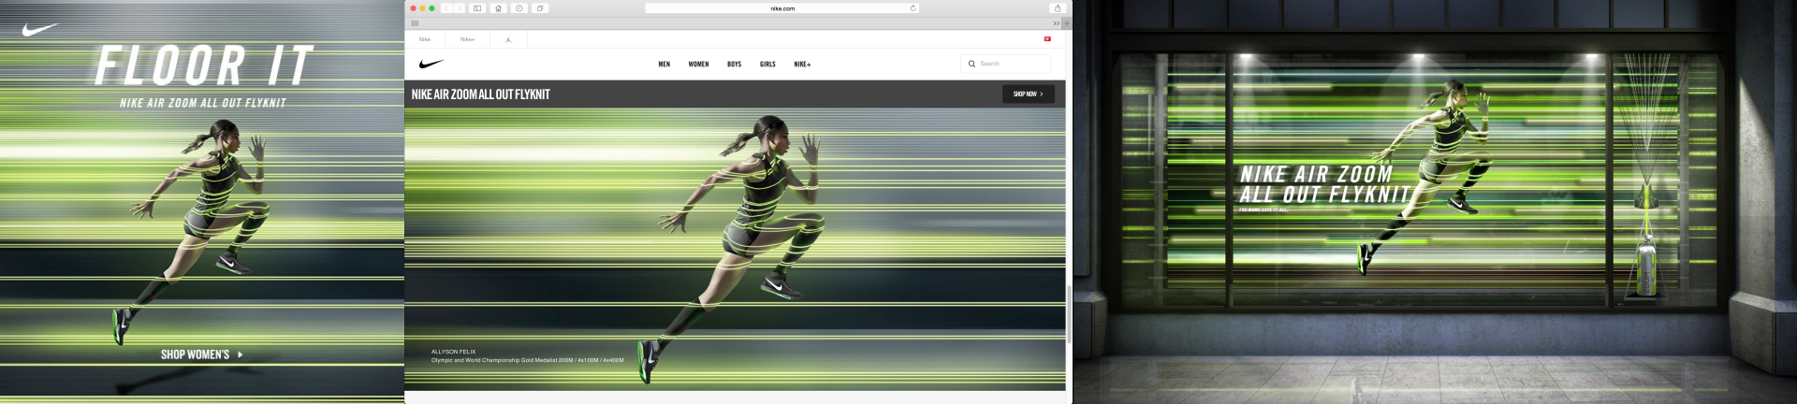The height and width of the screenshot is (404, 1797).
Task: Show all tabs overview icon
Action: [540, 8]
